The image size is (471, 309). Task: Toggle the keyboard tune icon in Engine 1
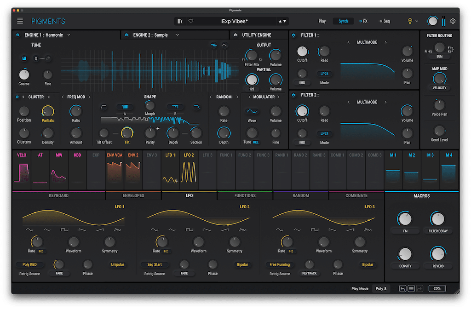24,58
